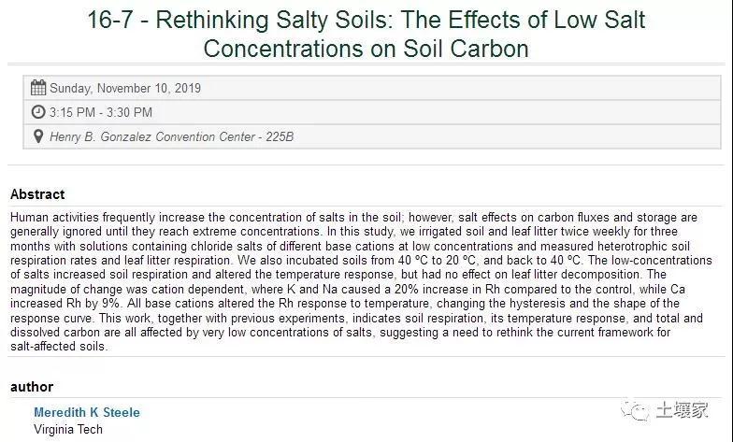The width and height of the screenshot is (733, 442).
Task: Click the WeChat logo watermark icon
Action: [635, 411]
